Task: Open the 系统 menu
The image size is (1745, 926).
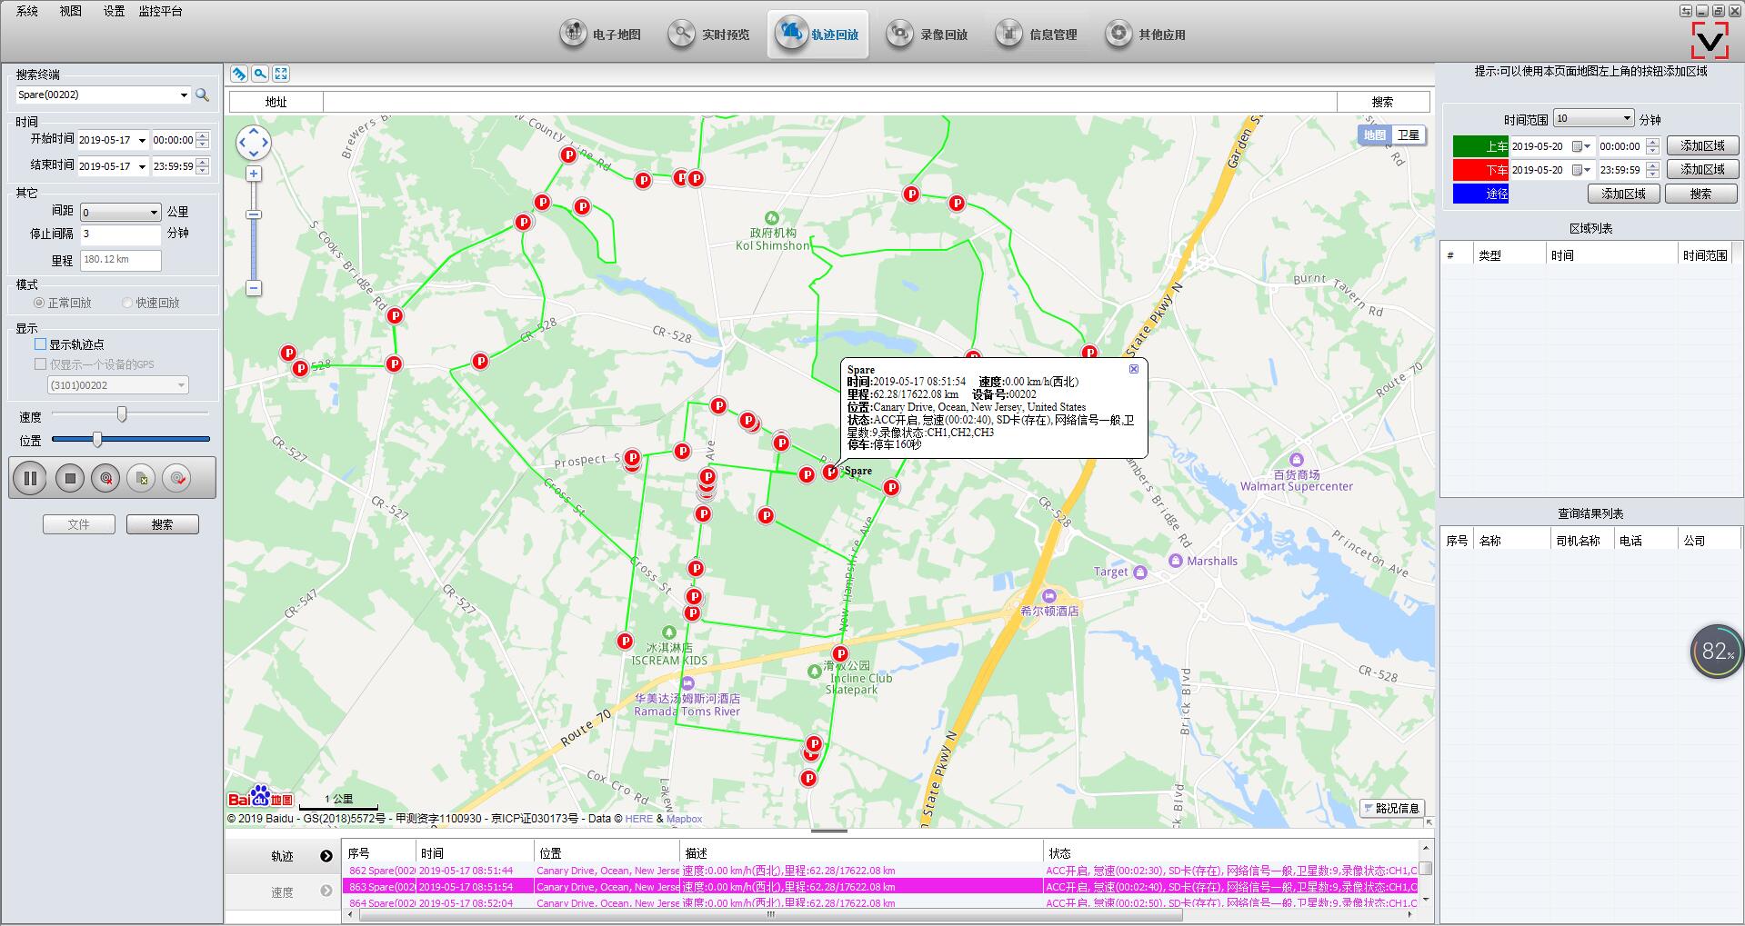Action: (x=27, y=11)
